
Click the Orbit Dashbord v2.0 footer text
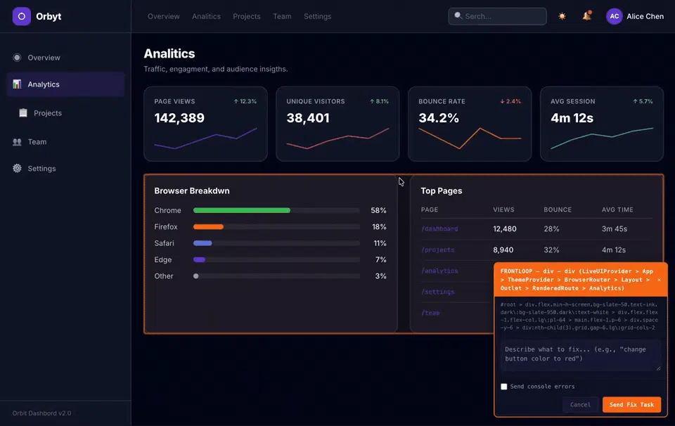click(x=41, y=413)
